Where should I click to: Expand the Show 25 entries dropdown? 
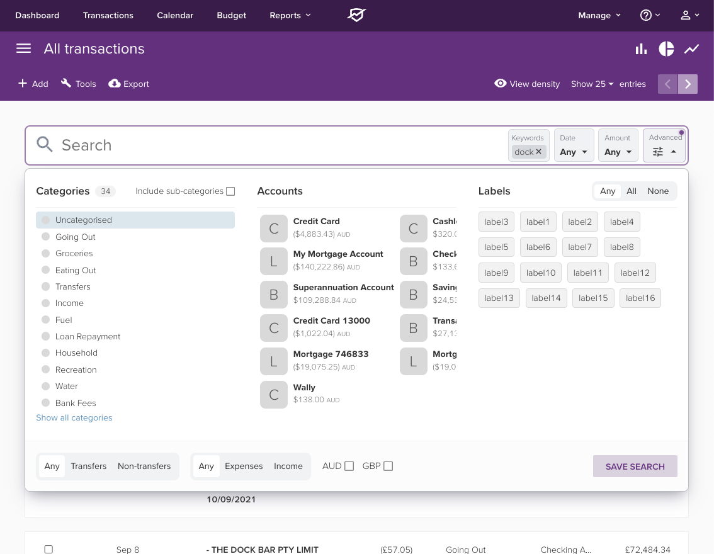(592, 84)
